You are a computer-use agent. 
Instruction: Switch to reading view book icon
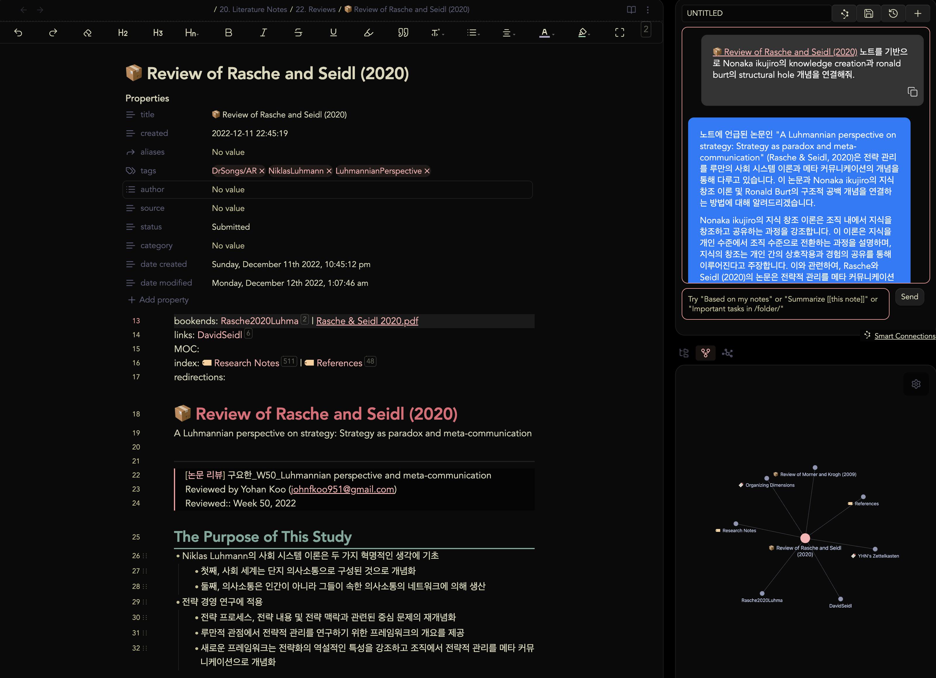631,9
